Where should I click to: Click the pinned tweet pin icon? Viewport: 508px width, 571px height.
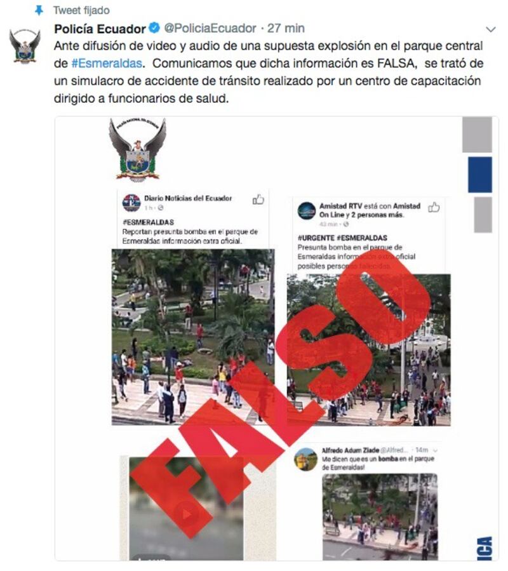tap(39, 10)
